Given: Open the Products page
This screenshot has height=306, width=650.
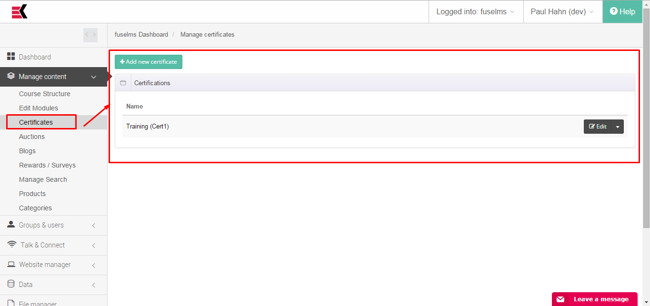Looking at the screenshot, I should 32,194.
